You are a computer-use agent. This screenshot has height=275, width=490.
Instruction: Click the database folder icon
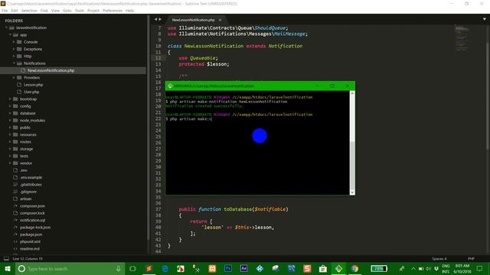(x=15, y=113)
